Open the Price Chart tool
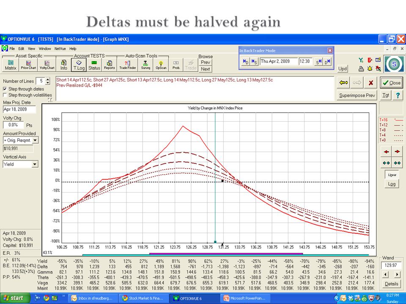406x304 pixels. tap(28, 65)
